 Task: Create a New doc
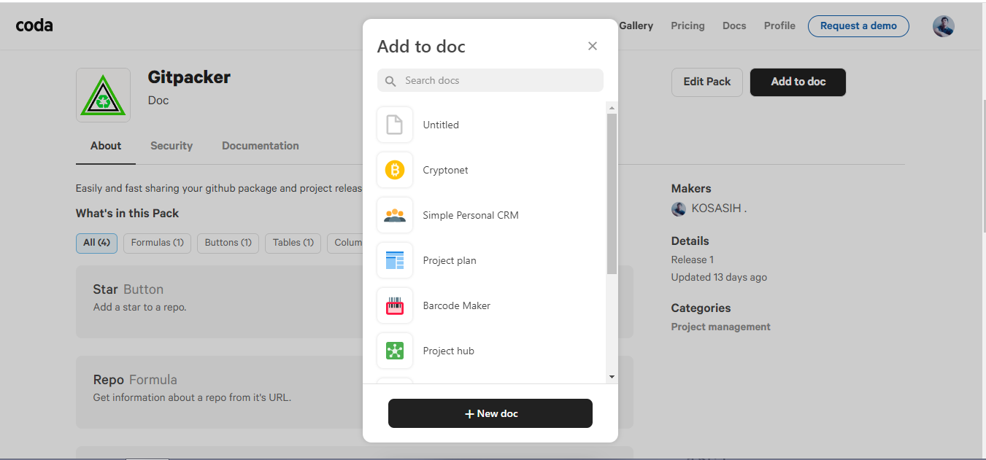(x=490, y=413)
